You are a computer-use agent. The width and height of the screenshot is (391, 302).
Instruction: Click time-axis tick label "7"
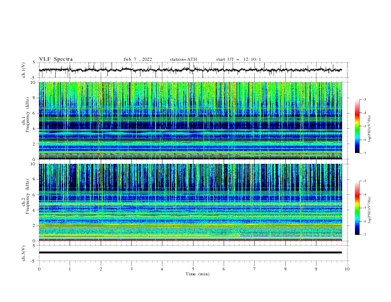(x=255, y=269)
